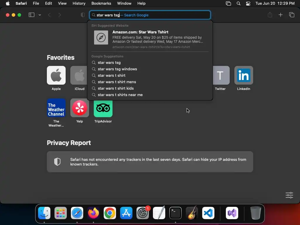
Task: Open TextEdit from the Dock
Action: click(159, 213)
